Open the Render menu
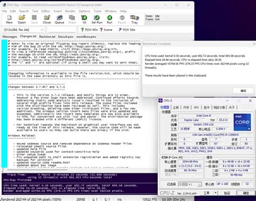Screen dimensions: 256x201 [x=70, y=11]
